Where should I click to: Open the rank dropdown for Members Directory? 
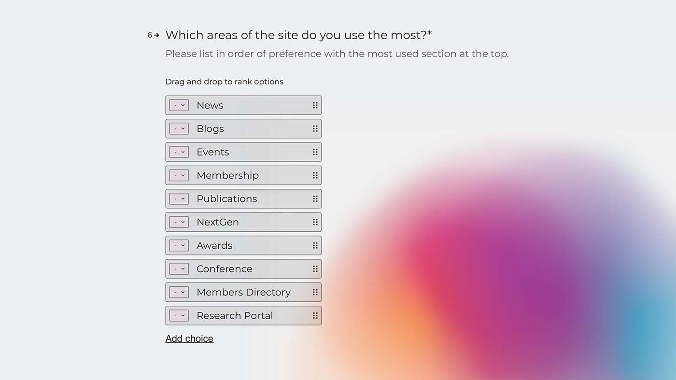tap(179, 292)
